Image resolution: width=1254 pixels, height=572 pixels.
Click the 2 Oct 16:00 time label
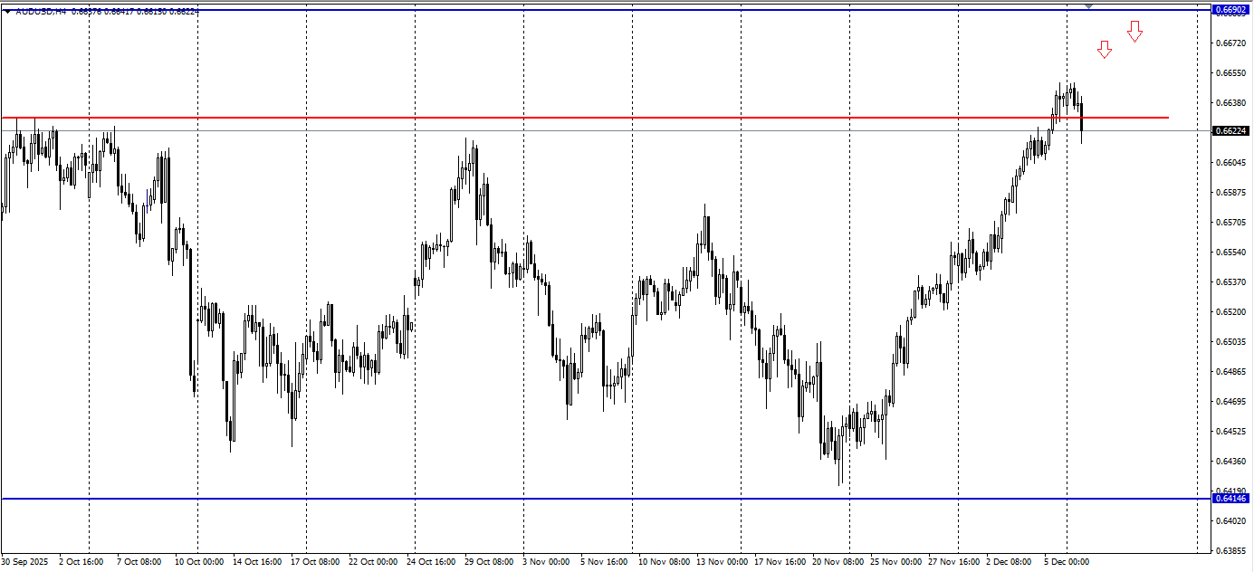pos(81,562)
